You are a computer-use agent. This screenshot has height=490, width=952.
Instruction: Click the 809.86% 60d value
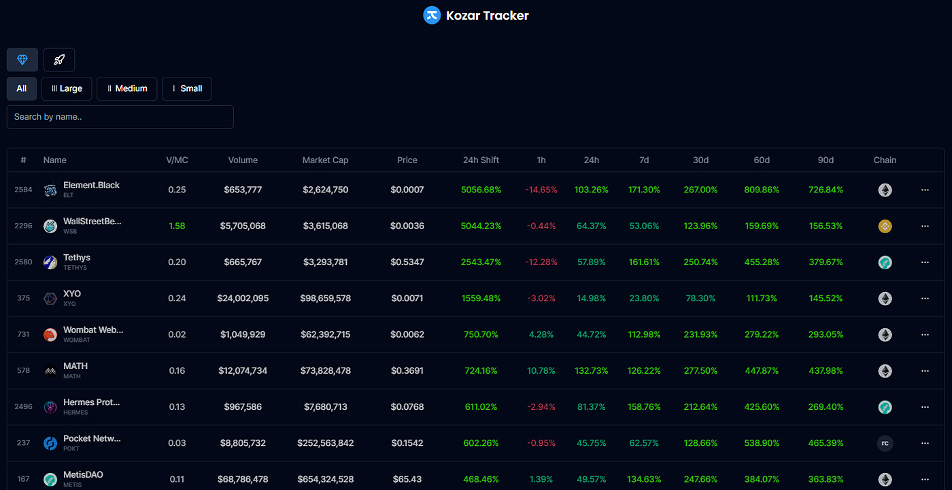[762, 190]
